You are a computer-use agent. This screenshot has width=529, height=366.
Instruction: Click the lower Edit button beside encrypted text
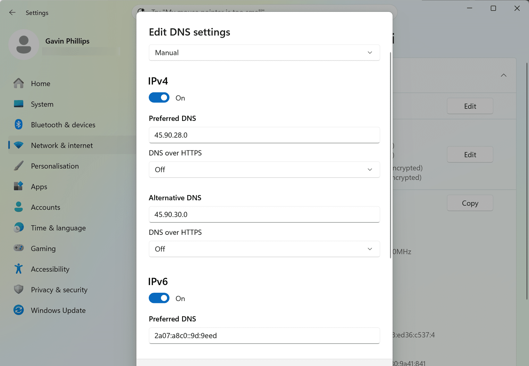pos(470,155)
